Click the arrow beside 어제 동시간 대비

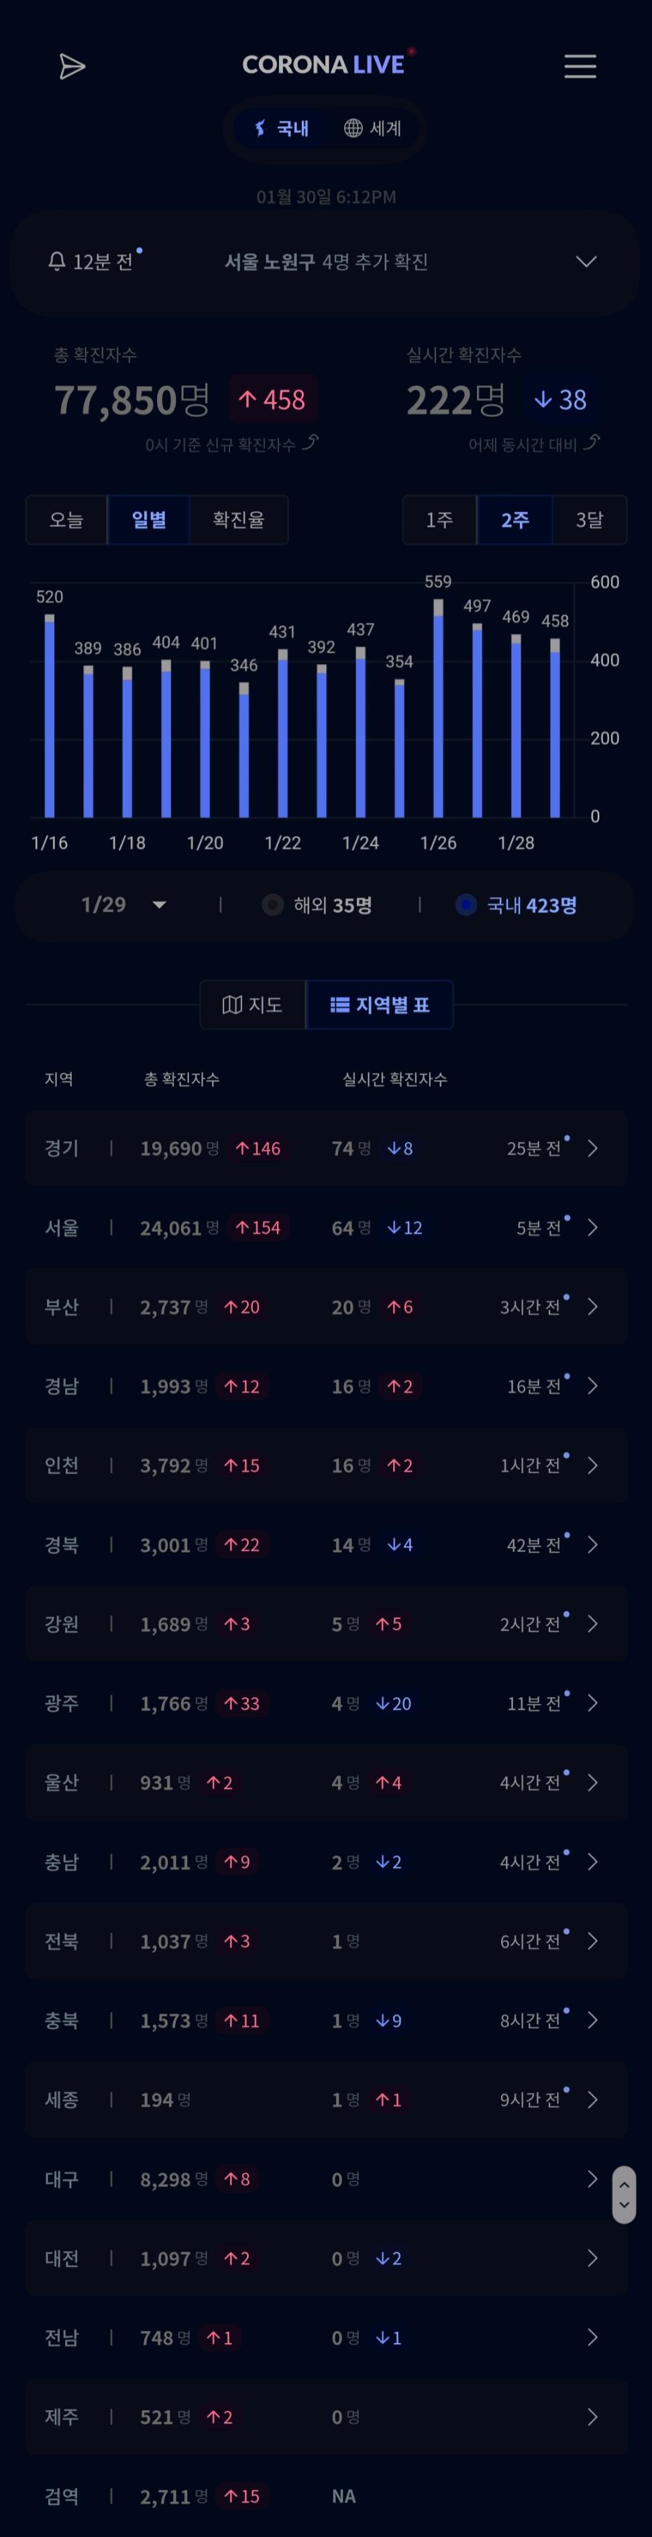(x=591, y=442)
